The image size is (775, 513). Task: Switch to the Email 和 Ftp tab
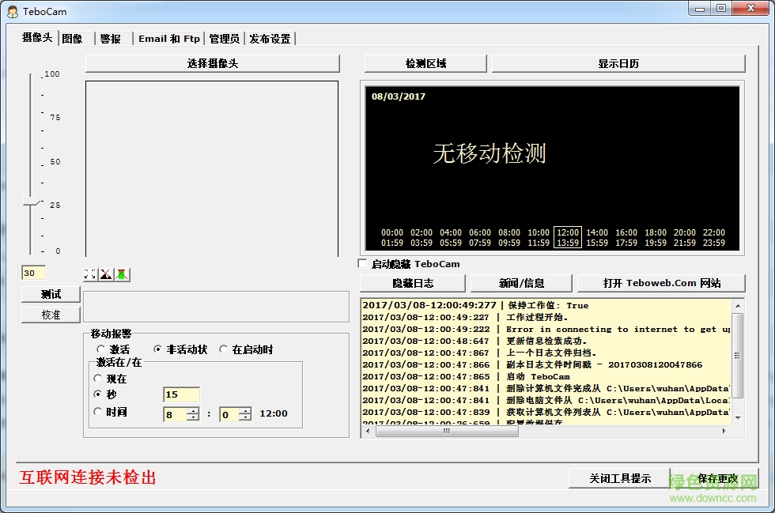168,37
